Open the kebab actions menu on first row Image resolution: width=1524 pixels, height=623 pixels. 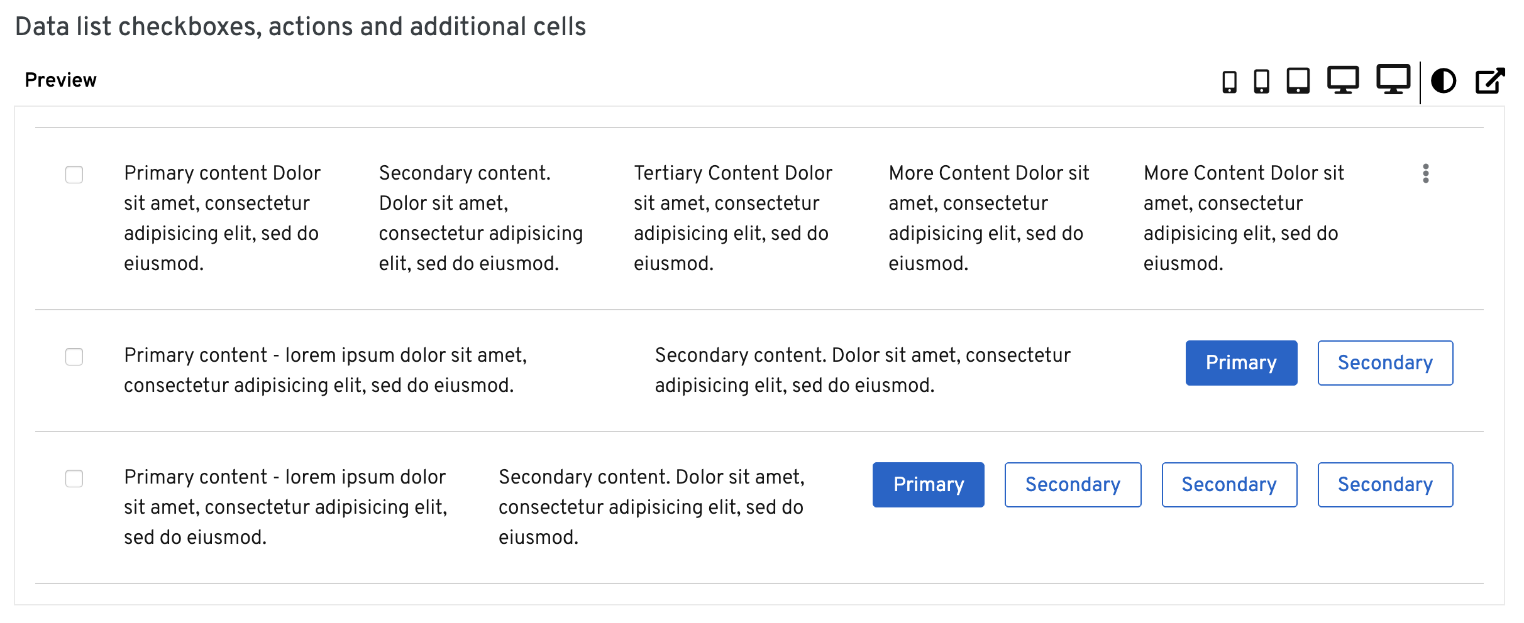click(1425, 175)
